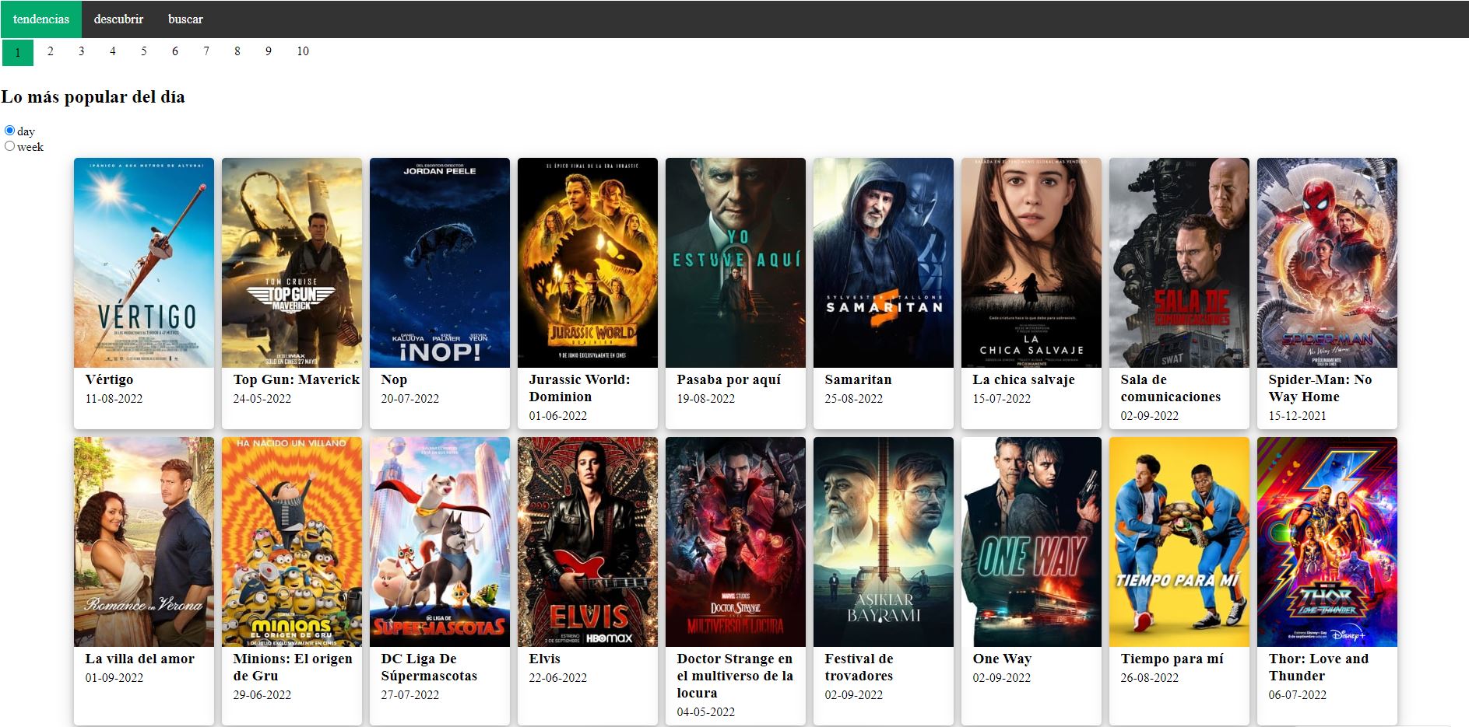Select page 1 in the pagination bar
This screenshot has height=727, width=1469.
[17, 51]
